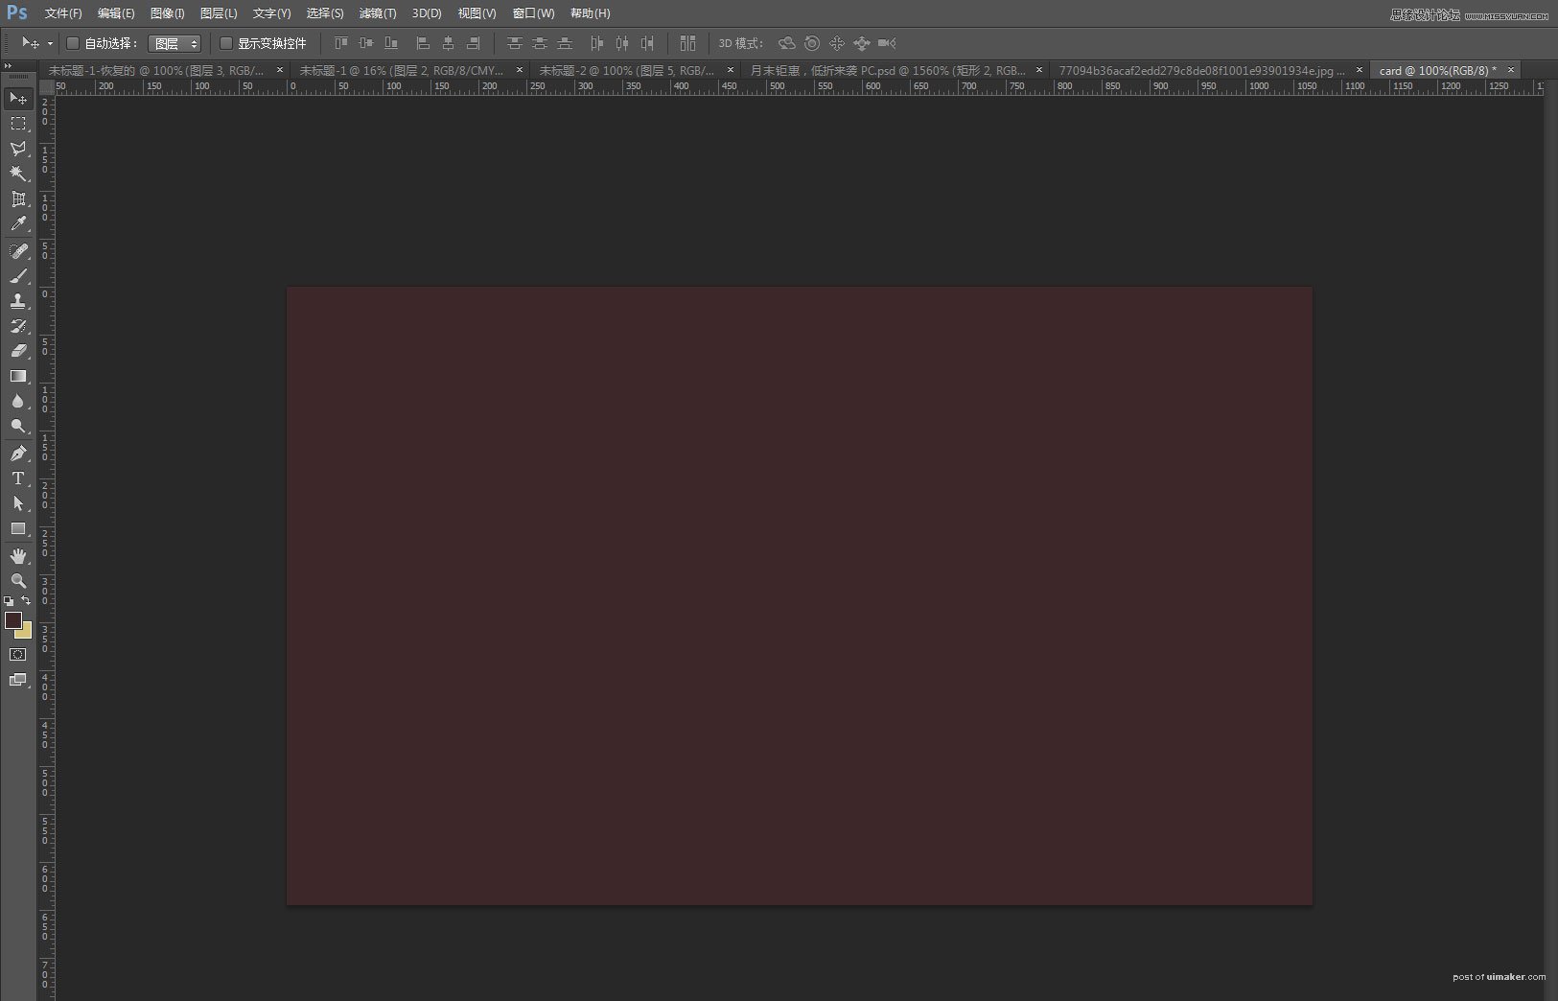Click Distribute left edges button
Image resolution: width=1558 pixels, height=1001 pixels.
[x=596, y=43]
